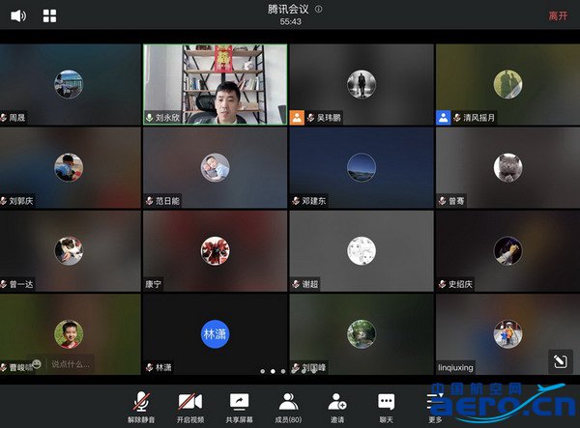
Task: Click 吴玮鹏's participant tile
Action: [361, 84]
